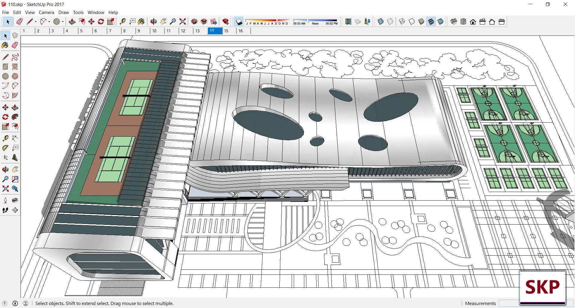Select the Walk footprints tool

pyautogui.click(x=5, y=210)
